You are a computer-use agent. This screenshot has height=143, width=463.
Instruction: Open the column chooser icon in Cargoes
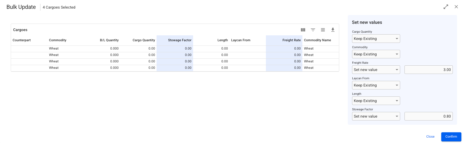[x=303, y=30]
